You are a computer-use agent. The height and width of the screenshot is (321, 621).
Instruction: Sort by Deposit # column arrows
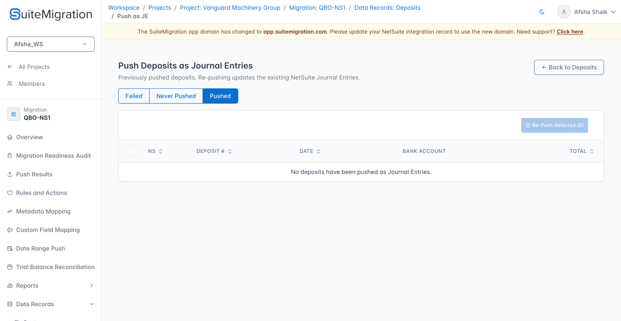pyautogui.click(x=230, y=151)
